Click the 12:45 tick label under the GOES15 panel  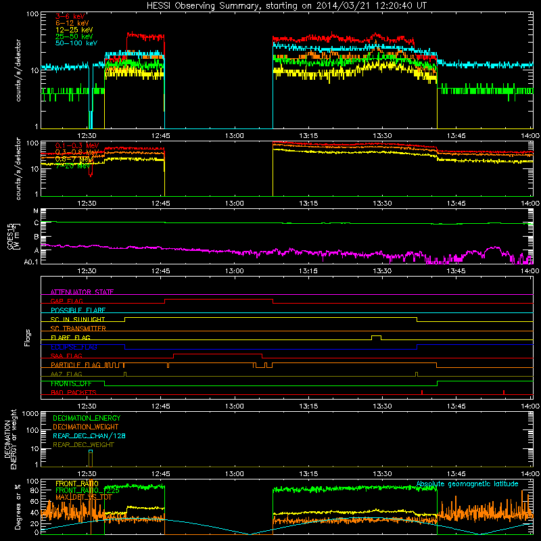tap(160, 271)
